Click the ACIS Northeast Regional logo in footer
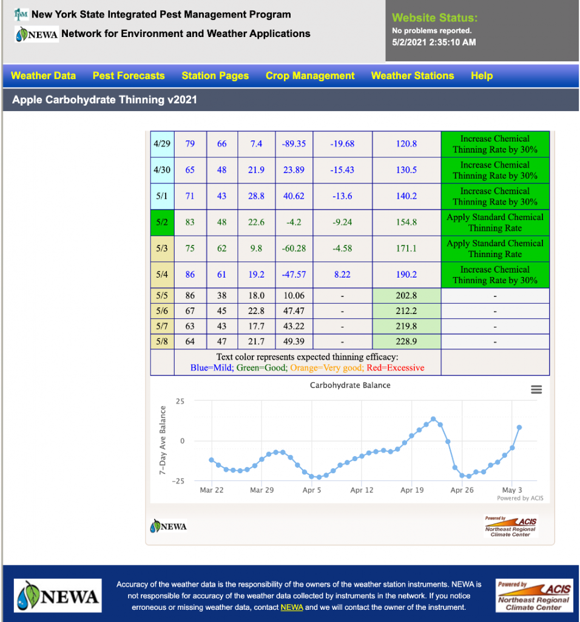Screen dimensions: 580x622 click(x=533, y=595)
